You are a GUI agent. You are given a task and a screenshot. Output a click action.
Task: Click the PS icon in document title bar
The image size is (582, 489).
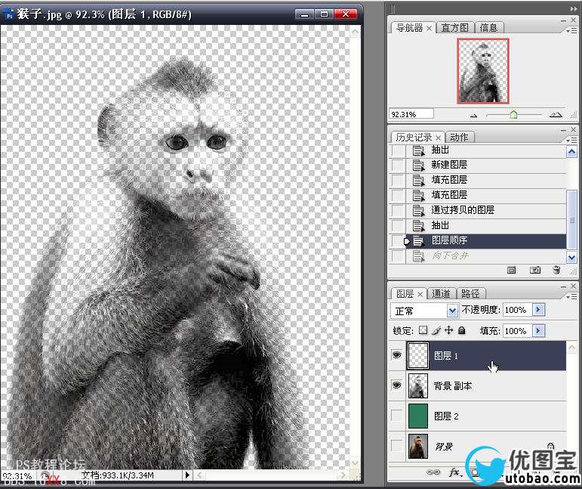(x=9, y=14)
